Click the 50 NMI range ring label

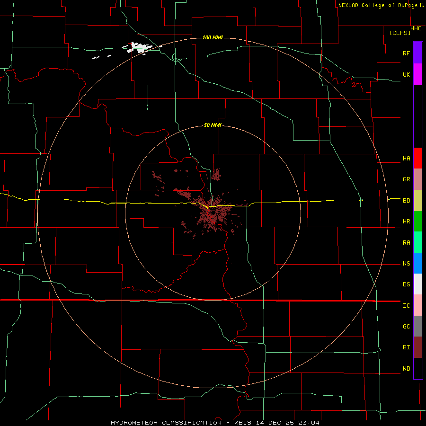pyautogui.click(x=213, y=125)
